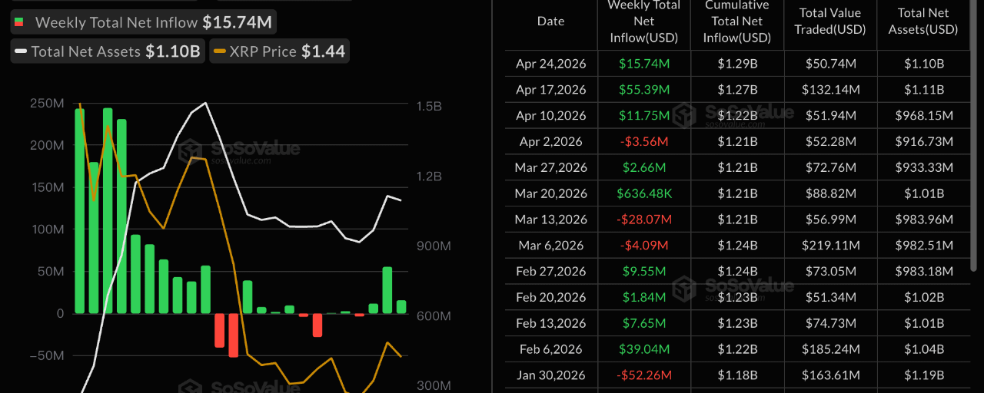
Task: Click the $1.27B cumulative inflow cell
Action: coord(737,90)
